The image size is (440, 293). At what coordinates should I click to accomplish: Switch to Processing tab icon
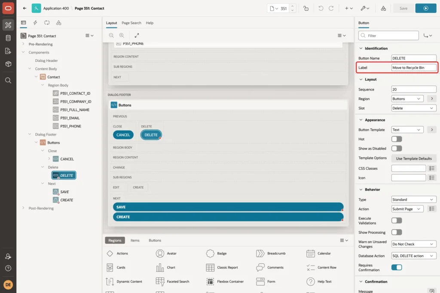tap(47, 23)
